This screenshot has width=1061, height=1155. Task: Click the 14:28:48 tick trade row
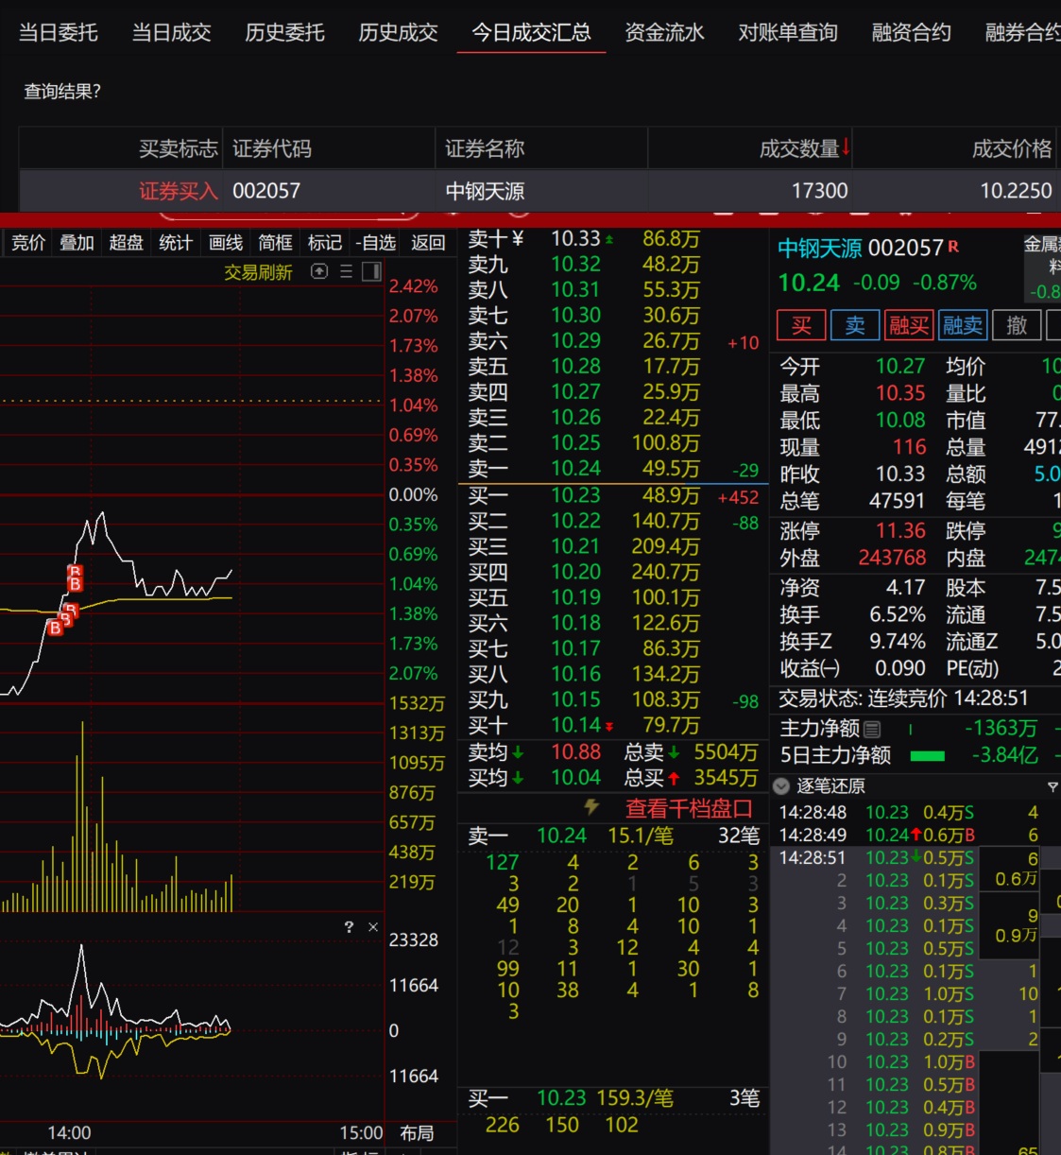[x=908, y=812]
